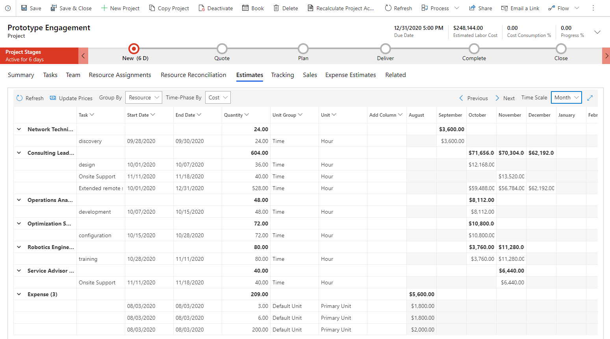Collapse the Consulting Lead resource group

[x=19, y=153]
